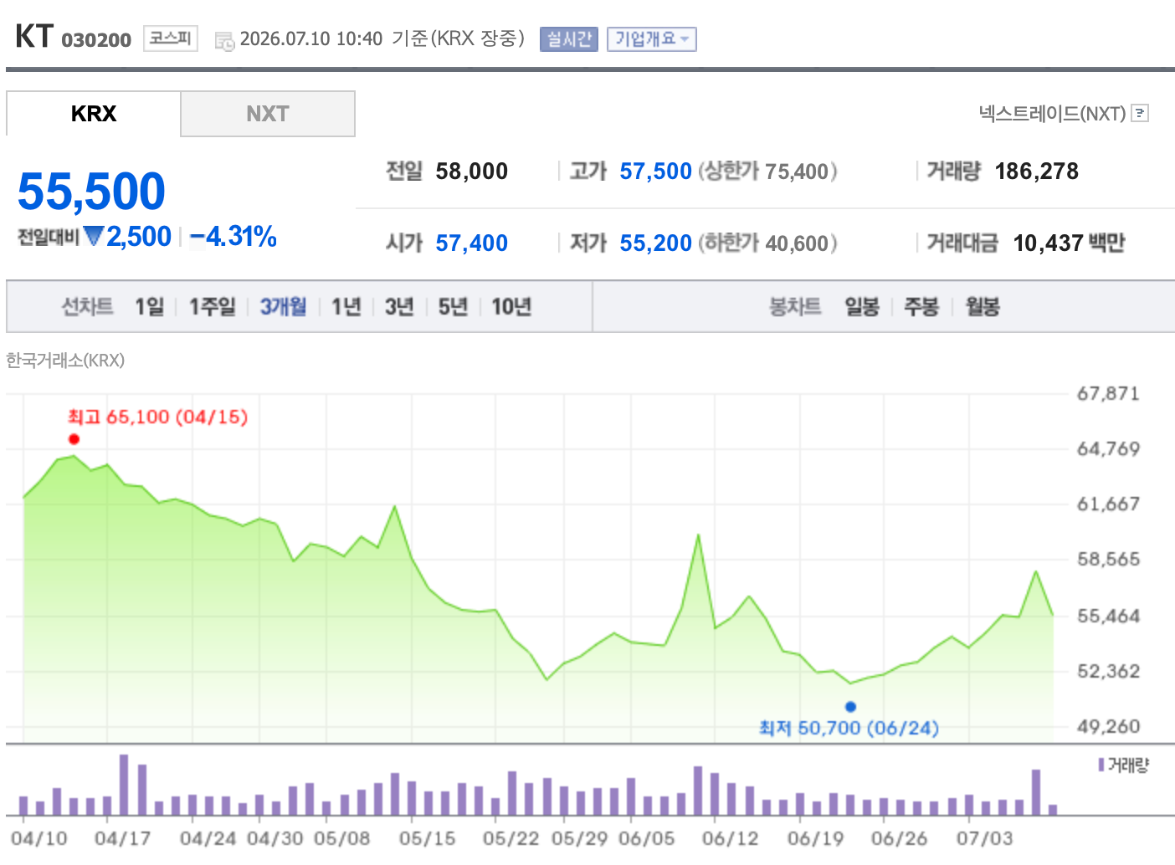Click the trading volume value 186,278
This screenshot has height=865, width=1175.
coord(1037,171)
